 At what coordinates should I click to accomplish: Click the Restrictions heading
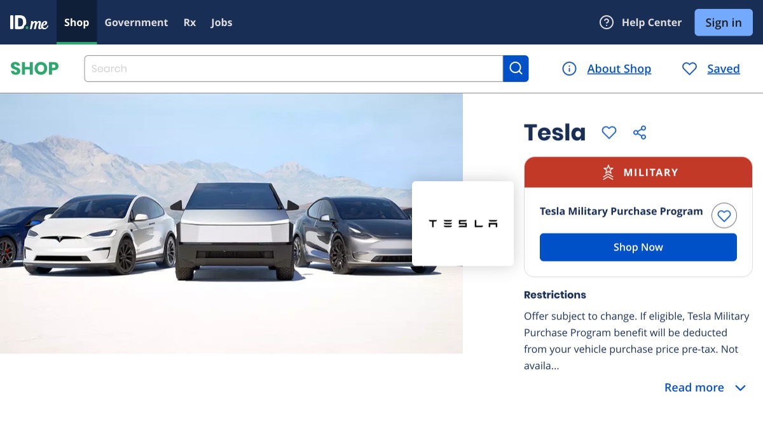pyautogui.click(x=555, y=295)
